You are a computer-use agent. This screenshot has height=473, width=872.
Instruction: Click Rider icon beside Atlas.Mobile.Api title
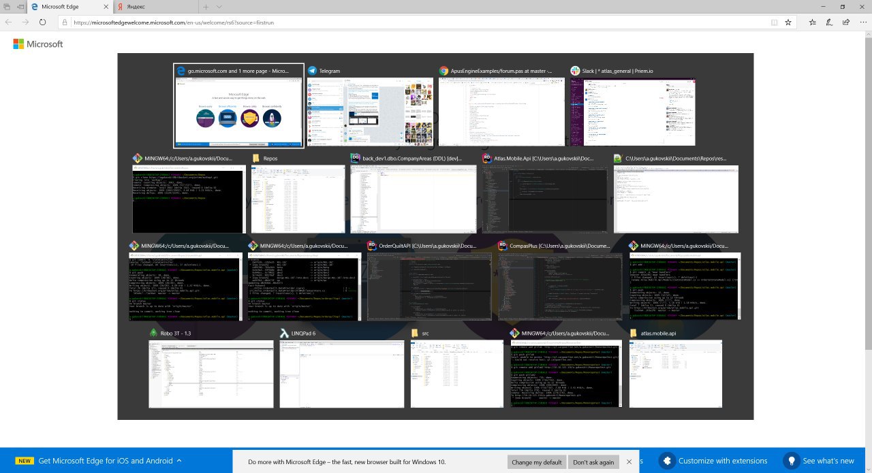point(486,158)
